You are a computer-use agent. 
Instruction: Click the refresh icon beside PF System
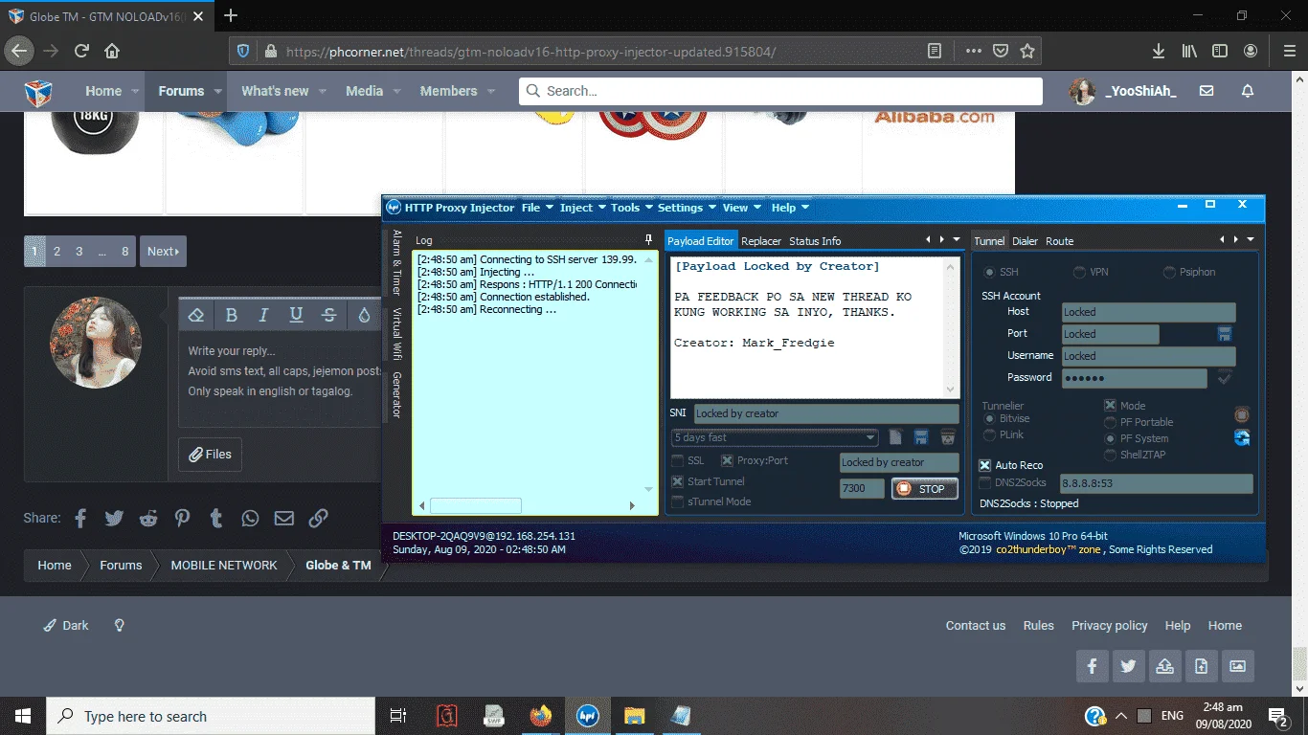pos(1242,437)
